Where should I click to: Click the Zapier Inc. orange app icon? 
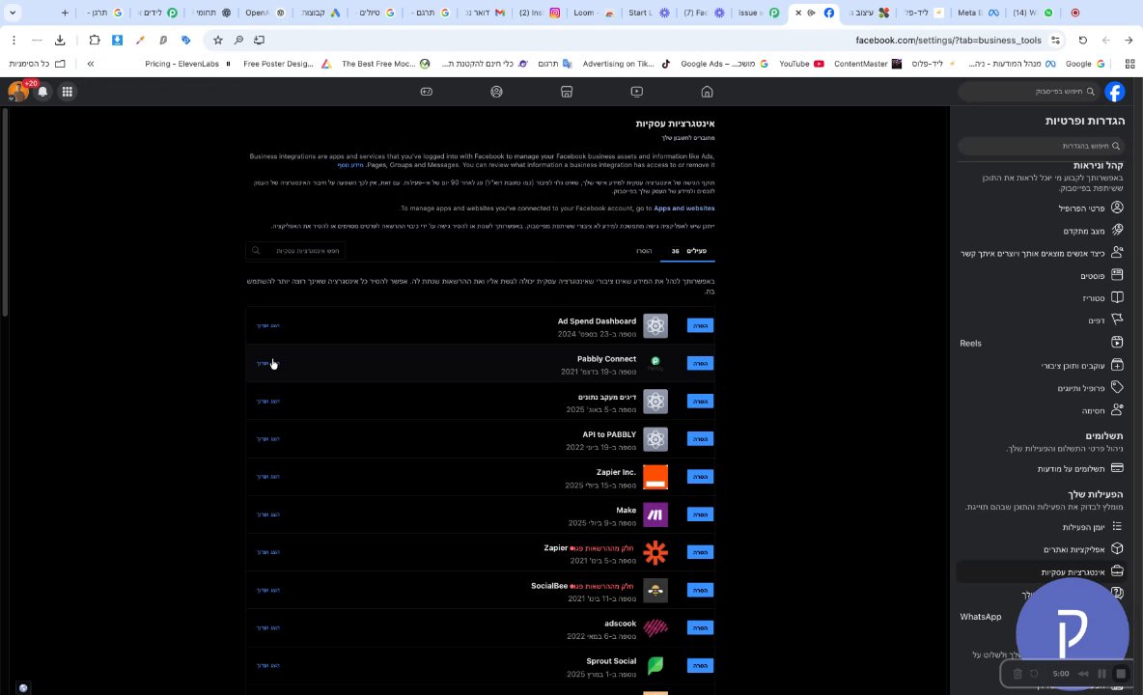655,477
